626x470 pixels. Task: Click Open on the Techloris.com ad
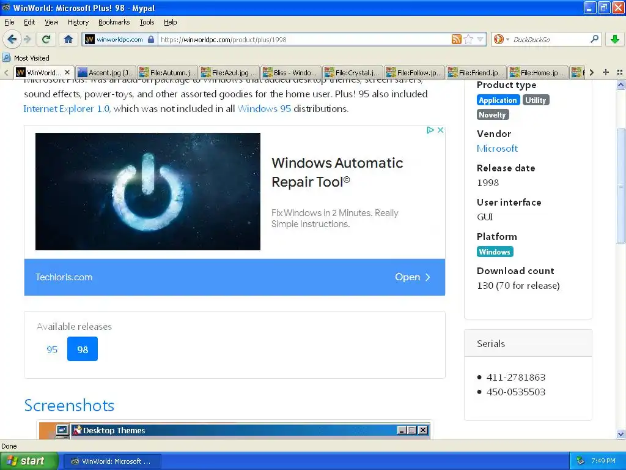412,277
